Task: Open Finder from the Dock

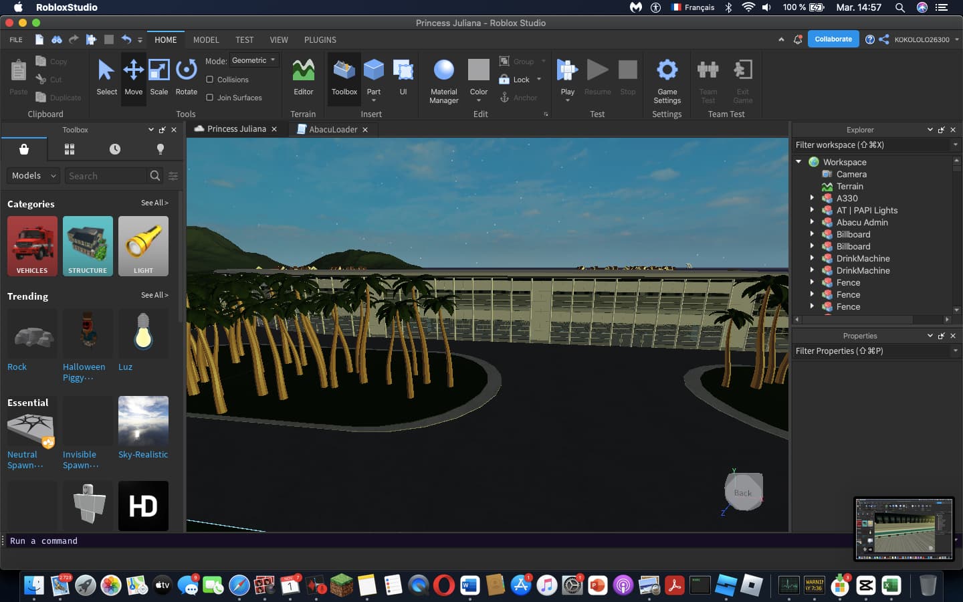Action: (33, 585)
